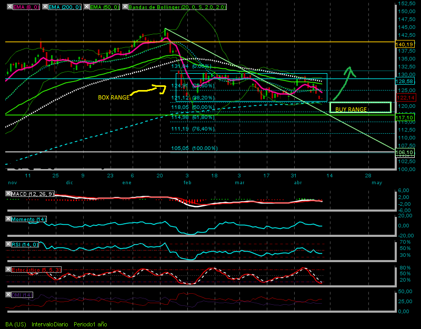
Task: Open the MACD (12, 26, 9) indicator label
Action: (x=33, y=194)
